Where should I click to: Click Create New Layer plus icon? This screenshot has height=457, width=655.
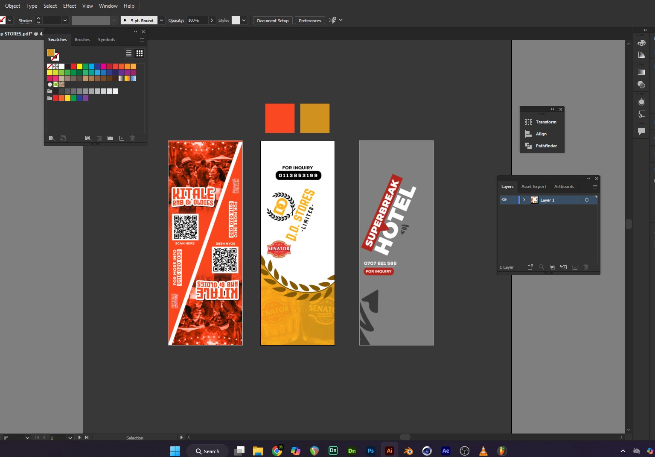[x=575, y=267]
